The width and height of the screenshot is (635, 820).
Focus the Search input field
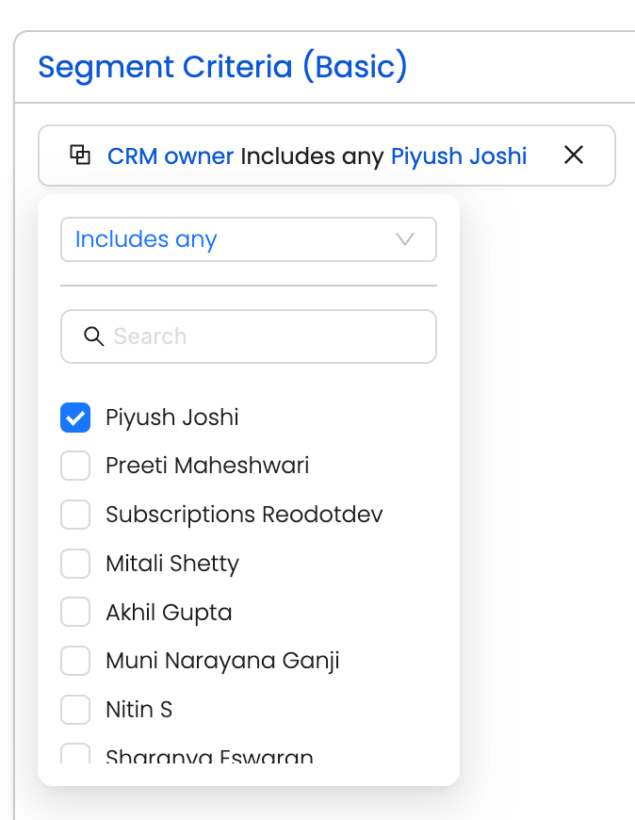click(264, 336)
